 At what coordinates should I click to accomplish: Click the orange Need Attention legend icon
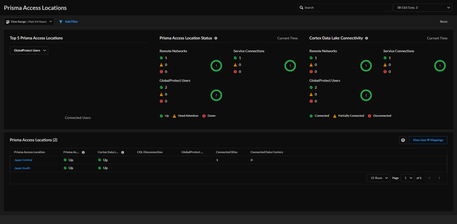point(174,116)
